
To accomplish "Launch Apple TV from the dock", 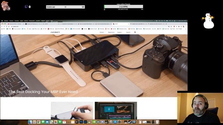I will pos(77,122).
